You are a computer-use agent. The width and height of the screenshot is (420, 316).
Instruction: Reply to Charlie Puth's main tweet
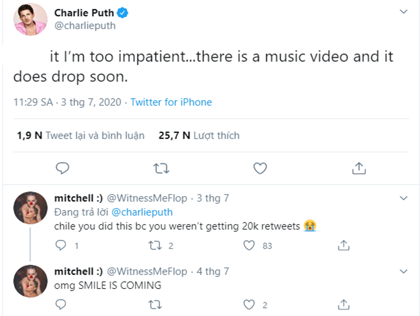click(63, 169)
